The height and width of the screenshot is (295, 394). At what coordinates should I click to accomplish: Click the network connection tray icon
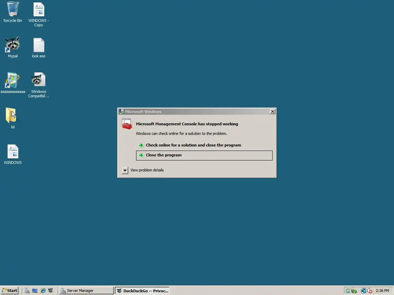coord(363,291)
